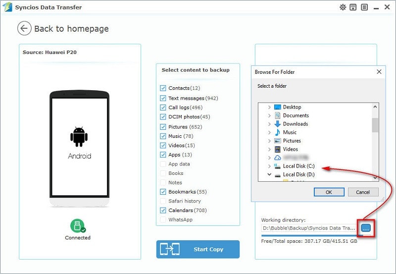The height and width of the screenshot is (274, 396).
Task: Click the folder tree scrollbar thumb
Action: point(375,125)
